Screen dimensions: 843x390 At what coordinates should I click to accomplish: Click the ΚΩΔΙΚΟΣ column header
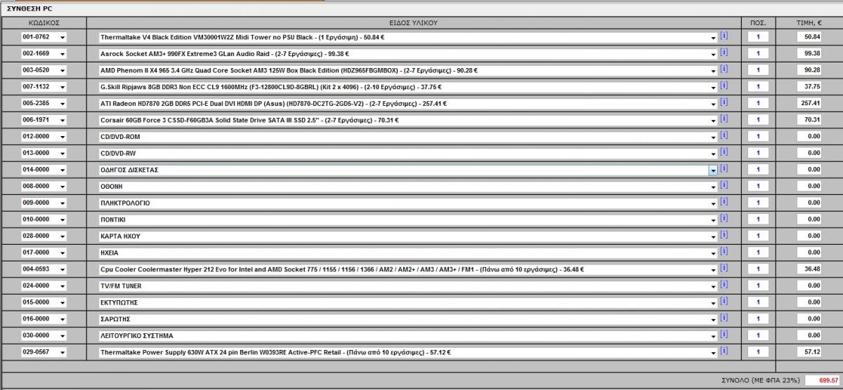pos(44,22)
